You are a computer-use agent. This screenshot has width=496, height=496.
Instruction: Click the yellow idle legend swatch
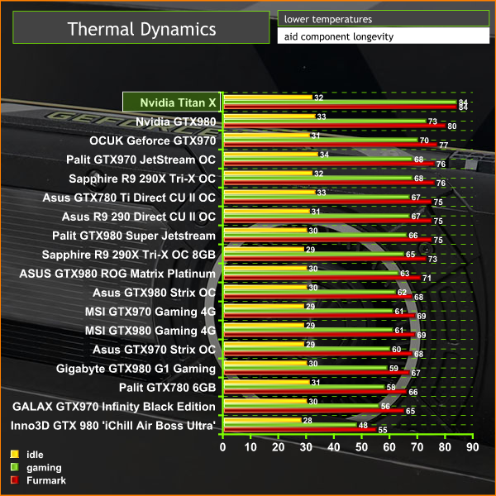(x=15, y=454)
